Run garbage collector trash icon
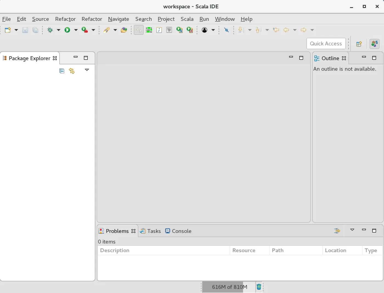Viewport: 384px width, 293px height. (259, 287)
